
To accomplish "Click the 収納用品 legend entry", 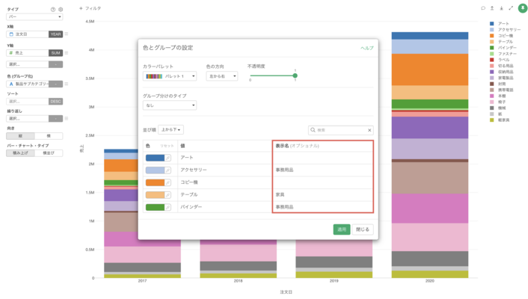I will (501, 72).
